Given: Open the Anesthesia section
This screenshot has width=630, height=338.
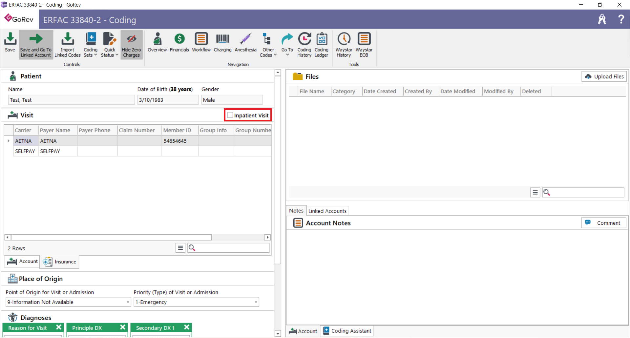Looking at the screenshot, I should tap(245, 42).
